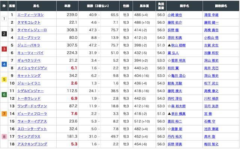This screenshot has width=240, height=149.
Task: Open trainer 宮 徹 link
Action: (208, 114)
